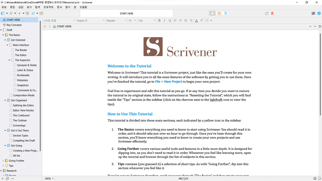Click the footer plus (add item) icon
This screenshot has height=181, width=322.
pos(2,178)
